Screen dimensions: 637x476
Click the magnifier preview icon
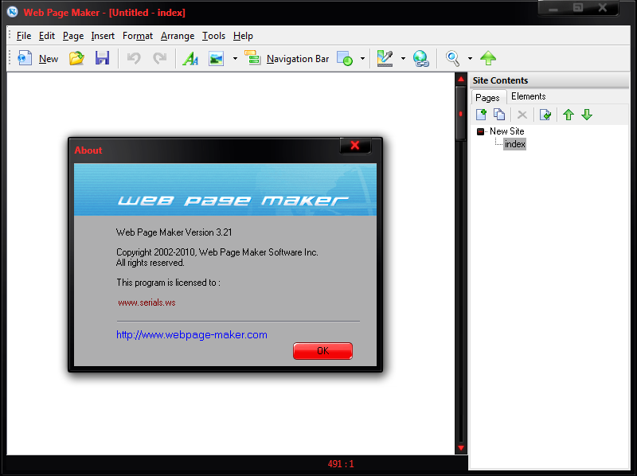(x=452, y=58)
